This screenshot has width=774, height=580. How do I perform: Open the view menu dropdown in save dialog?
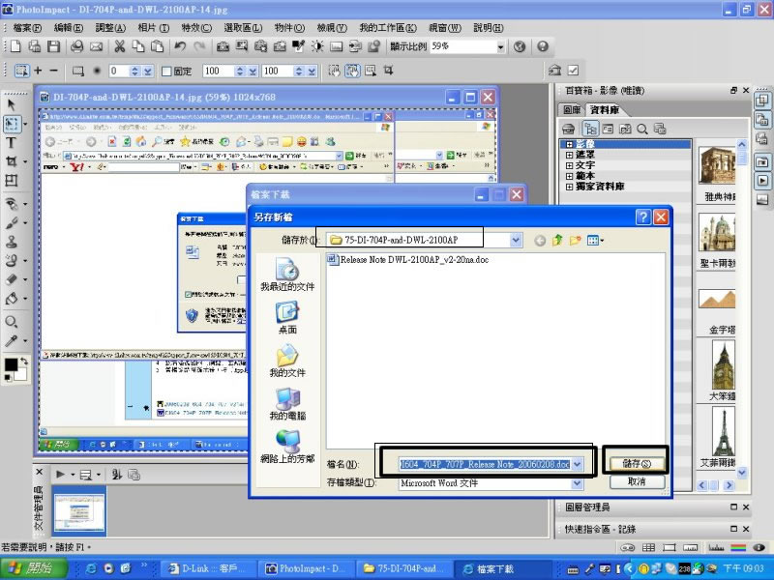[595, 240]
